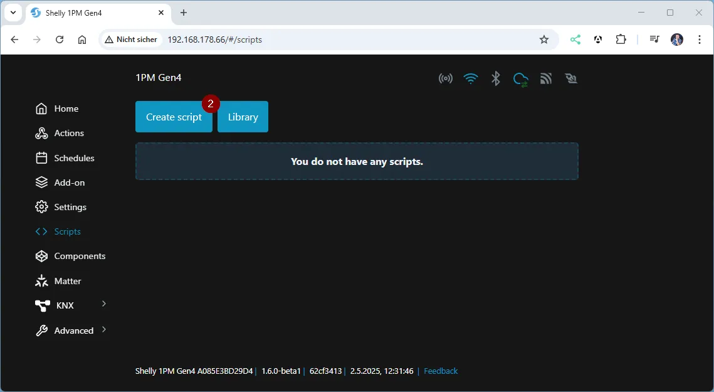The width and height of the screenshot is (714, 392).
Task: Click the RSS-style MQTT status icon
Action: click(x=546, y=78)
